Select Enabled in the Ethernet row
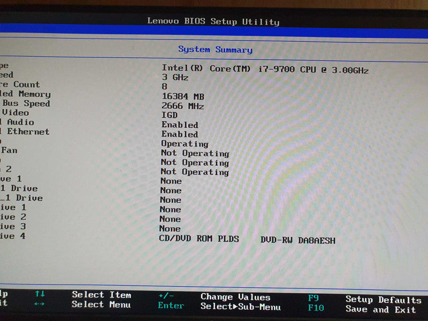This screenshot has width=428, height=321. click(180, 134)
